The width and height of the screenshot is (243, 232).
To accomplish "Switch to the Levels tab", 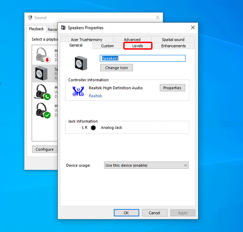I will (138, 46).
